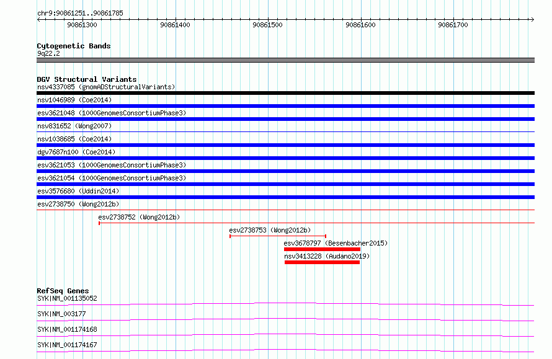Select the RefSeq Genes track title
The height and width of the screenshot is (359, 552).
[63, 291]
